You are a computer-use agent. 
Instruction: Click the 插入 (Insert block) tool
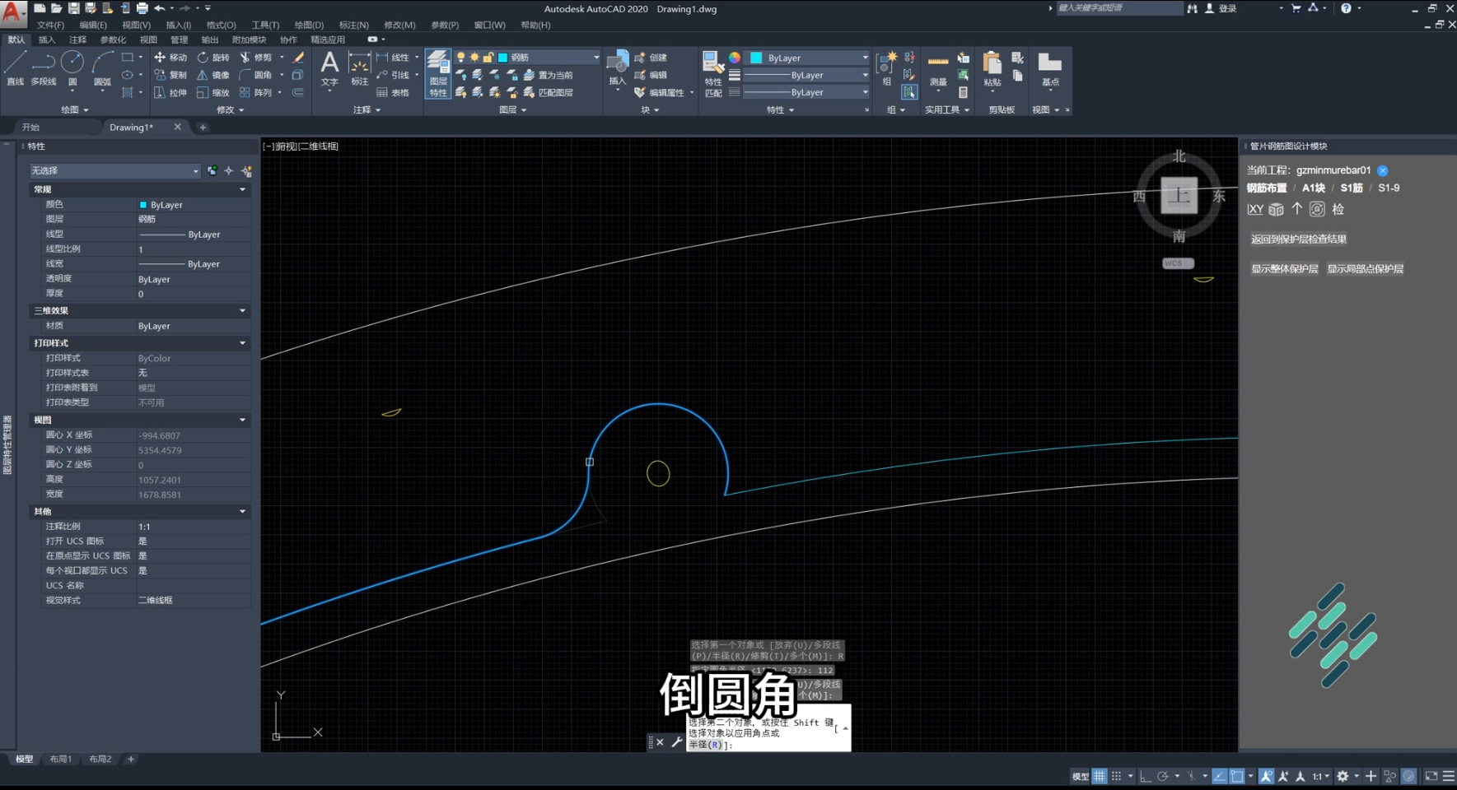[x=618, y=68]
